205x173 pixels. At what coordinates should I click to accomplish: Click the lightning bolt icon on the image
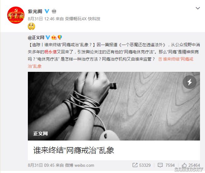190,82
